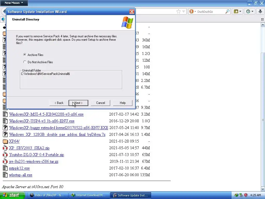Click binary icon beside WindowsXP-USP4 file

pyautogui.click(x=5, y=121)
